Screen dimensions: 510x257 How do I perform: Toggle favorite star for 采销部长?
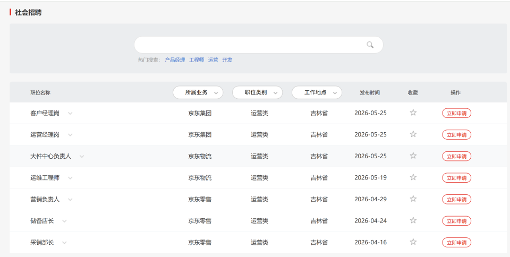pyautogui.click(x=413, y=242)
